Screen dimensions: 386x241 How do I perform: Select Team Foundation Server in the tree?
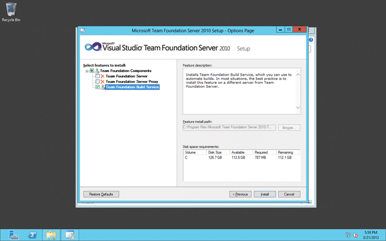pyautogui.click(x=126, y=76)
